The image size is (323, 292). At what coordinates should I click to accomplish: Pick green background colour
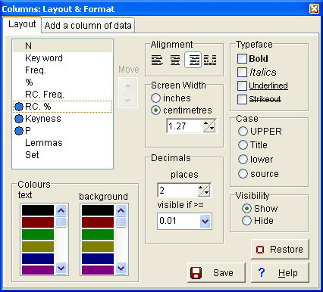point(98,235)
